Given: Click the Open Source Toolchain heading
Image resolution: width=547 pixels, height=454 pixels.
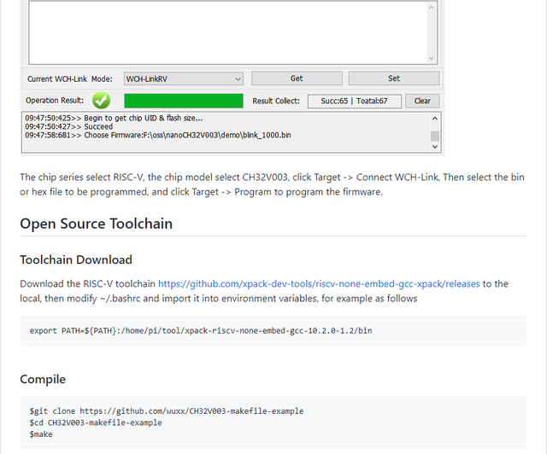Looking at the screenshot, I should 97,224.
